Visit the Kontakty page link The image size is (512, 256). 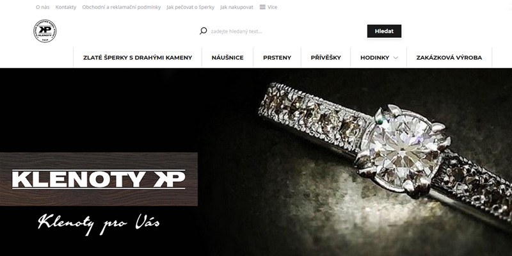(66, 7)
